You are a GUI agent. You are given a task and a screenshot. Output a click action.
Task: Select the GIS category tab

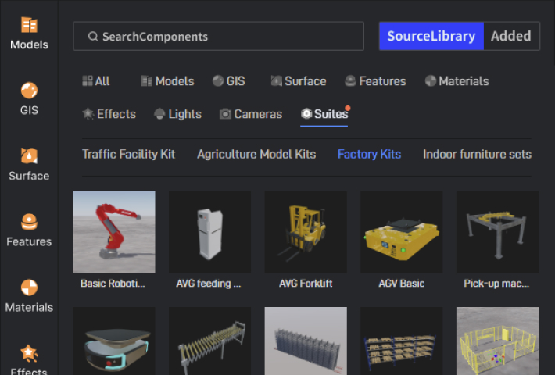point(229,81)
